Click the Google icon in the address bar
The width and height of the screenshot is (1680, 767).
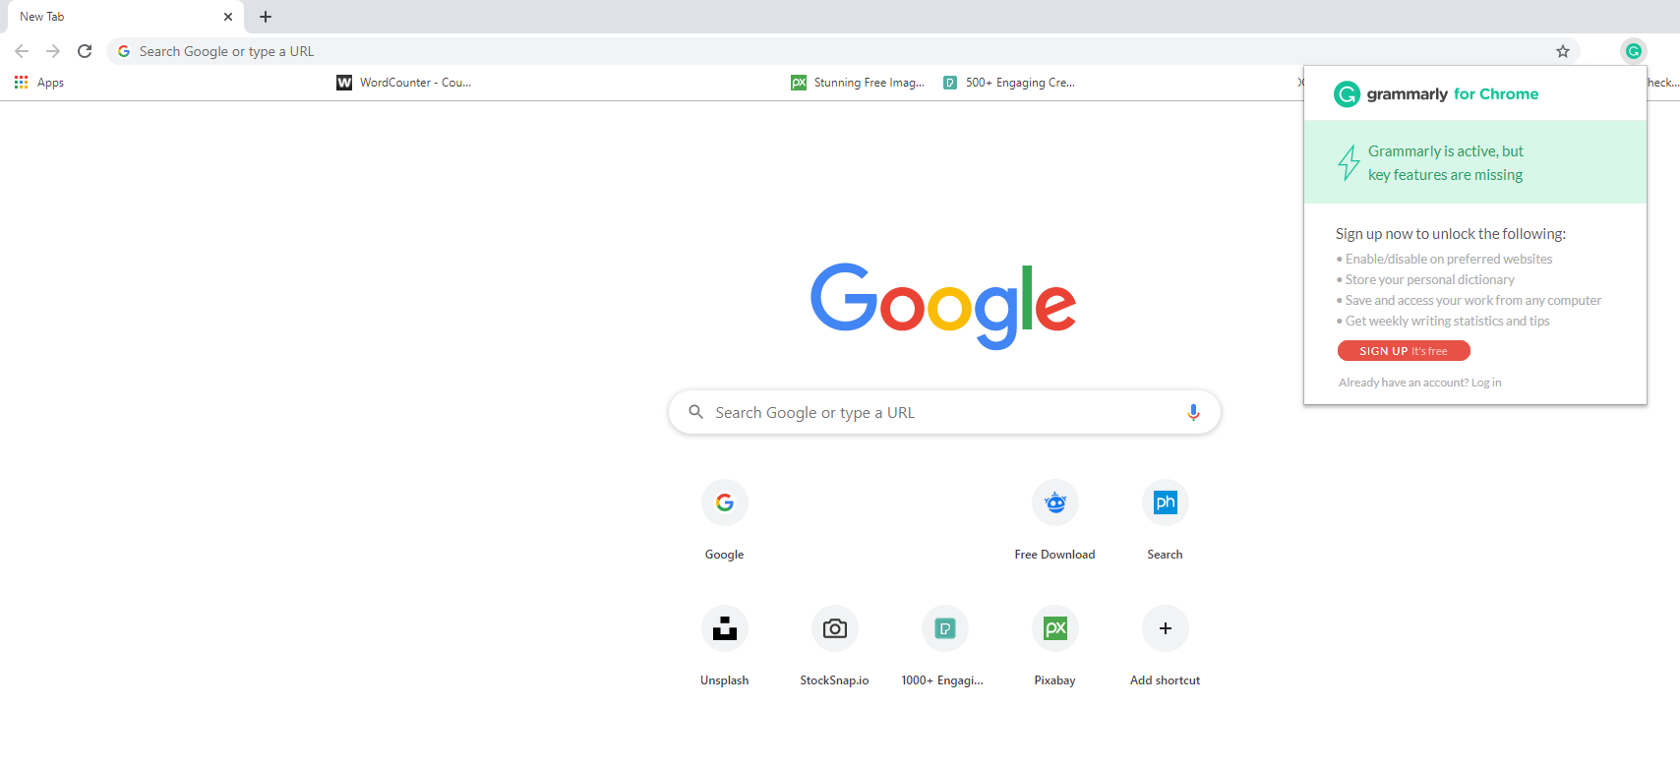pos(124,51)
